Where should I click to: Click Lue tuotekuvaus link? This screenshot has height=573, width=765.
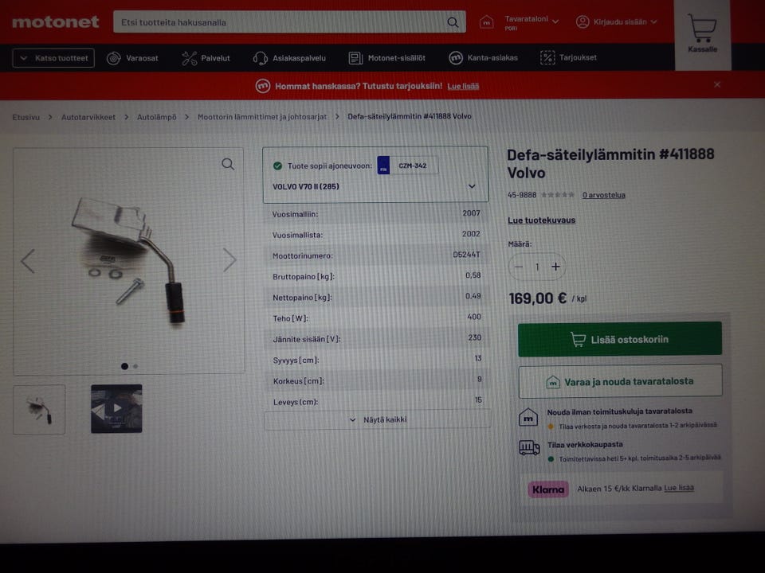[x=542, y=220]
